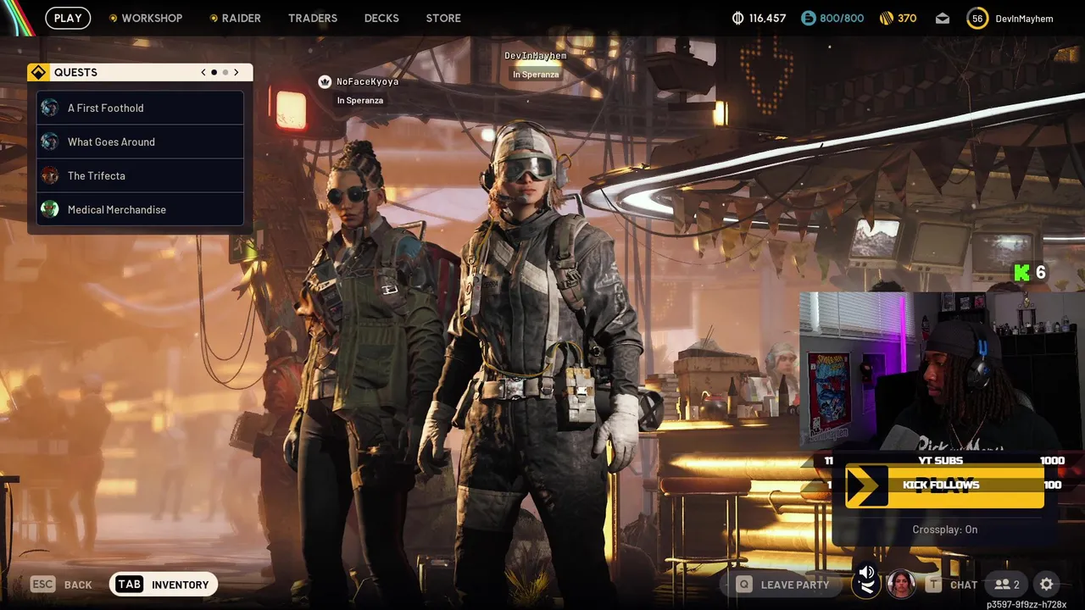Screen dimensions: 1085x610
Task: Click the 116,457 coin balance
Action: click(x=767, y=18)
